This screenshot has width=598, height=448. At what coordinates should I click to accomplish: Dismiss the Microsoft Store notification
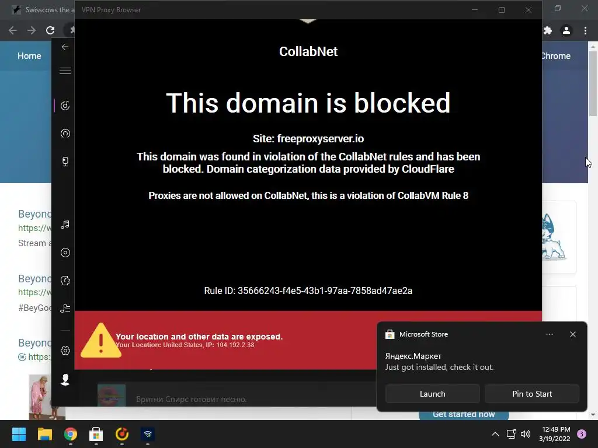(573, 334)
